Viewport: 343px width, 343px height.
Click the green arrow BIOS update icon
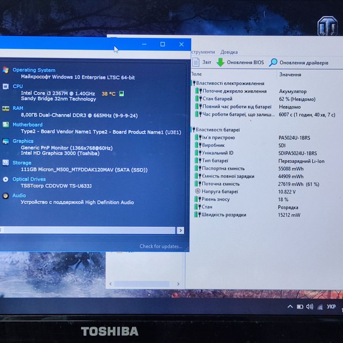[221, 63]
